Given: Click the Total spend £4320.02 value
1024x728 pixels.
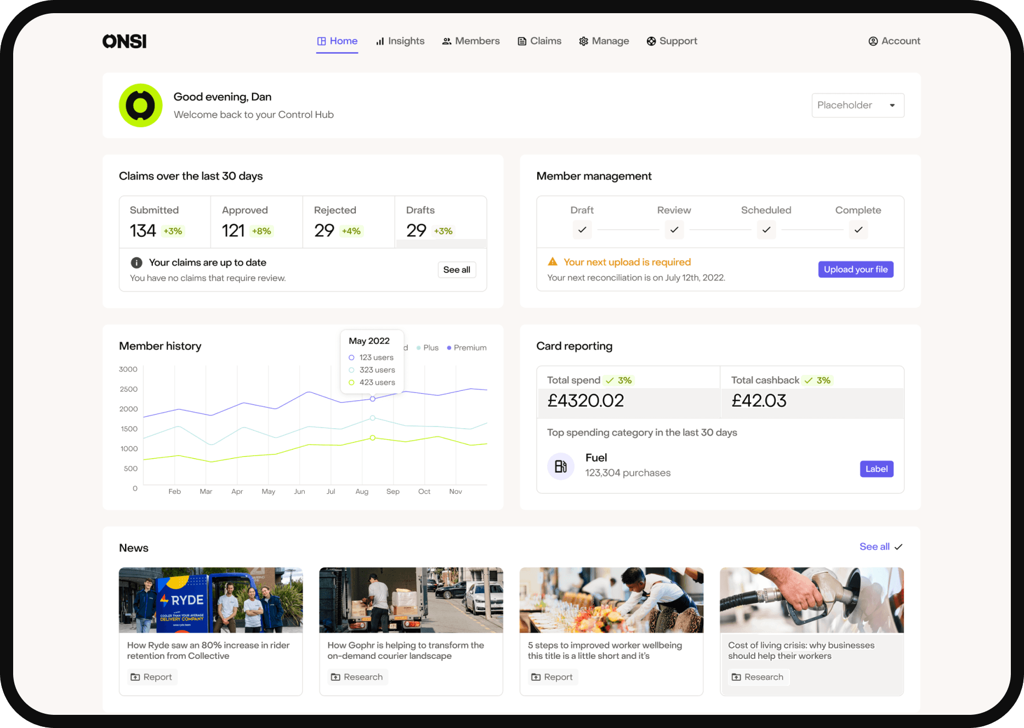Looking at the screenshot, I should [x=585, y=401].
